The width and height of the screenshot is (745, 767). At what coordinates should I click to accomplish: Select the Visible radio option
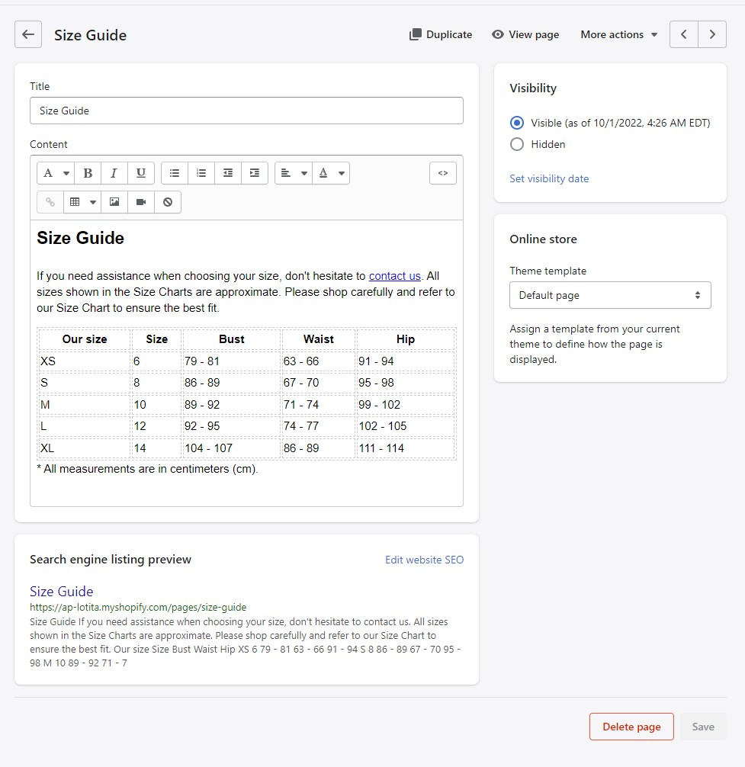click(x=517, y=123)
